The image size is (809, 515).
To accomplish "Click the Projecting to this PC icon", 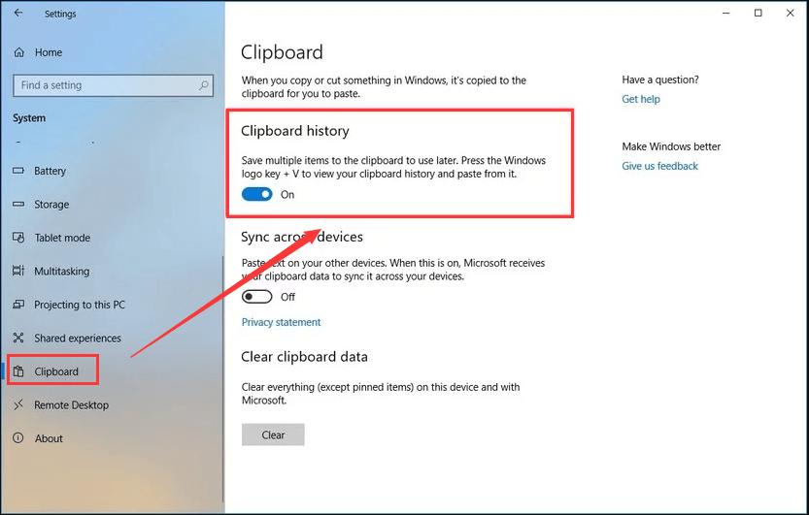I will click(18, 305).
